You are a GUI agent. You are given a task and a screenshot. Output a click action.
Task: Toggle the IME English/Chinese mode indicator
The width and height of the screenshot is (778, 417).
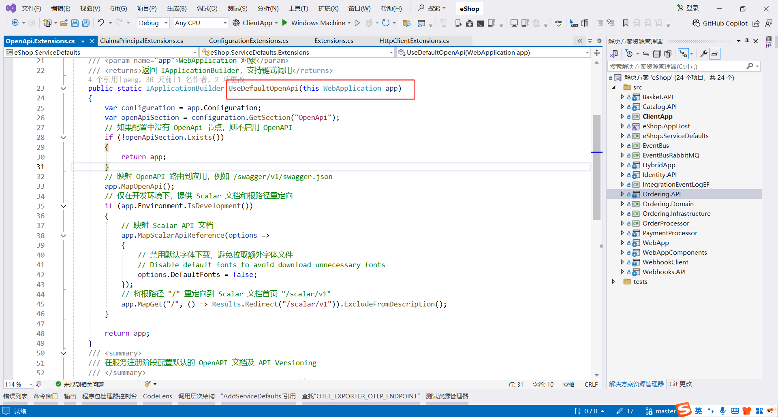(698, 411)
